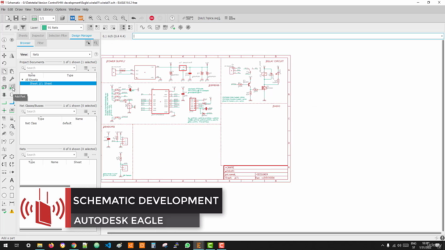The width and height of the screenshot is (445, 250).
Task: Click the Add Part tool
Action: 12,87
